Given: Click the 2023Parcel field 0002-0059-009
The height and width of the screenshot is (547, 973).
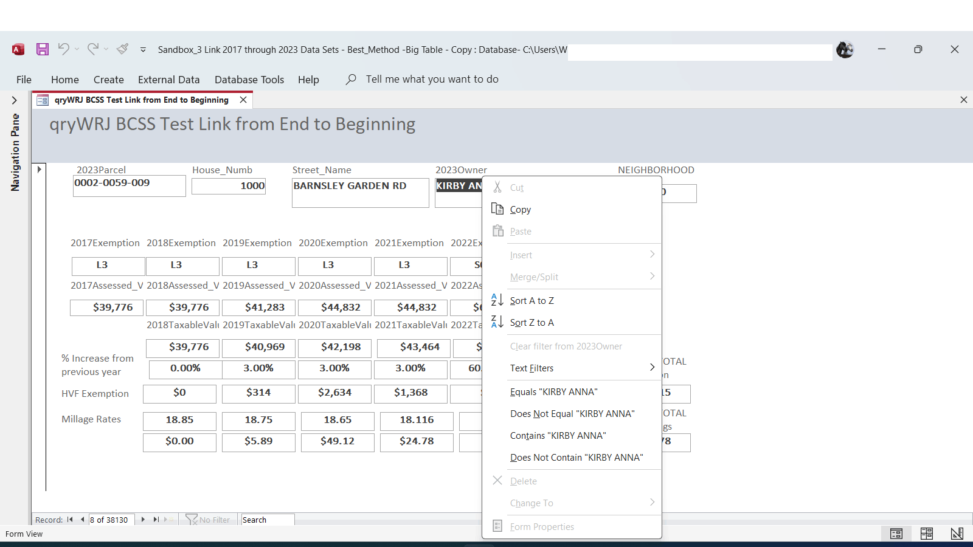Looking at the screenshot, I should coord(130,186).
